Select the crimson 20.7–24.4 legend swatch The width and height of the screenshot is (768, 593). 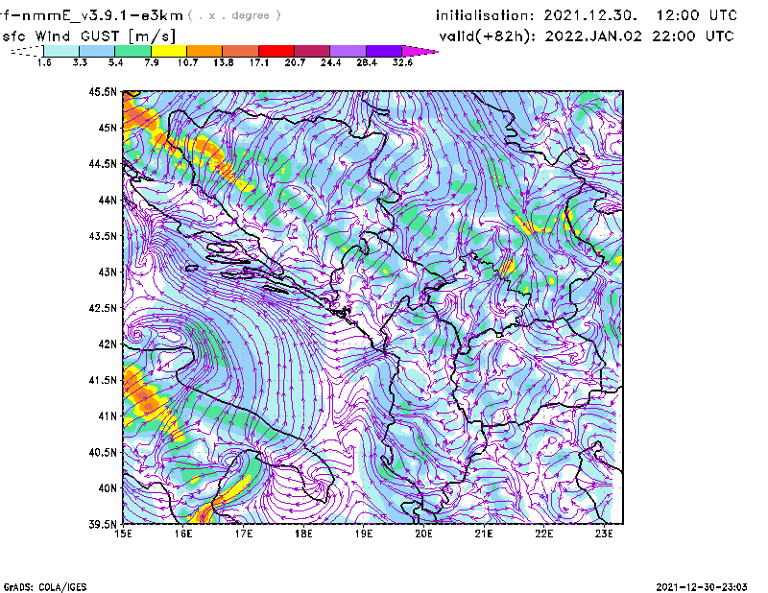click(x=312, y=51)
